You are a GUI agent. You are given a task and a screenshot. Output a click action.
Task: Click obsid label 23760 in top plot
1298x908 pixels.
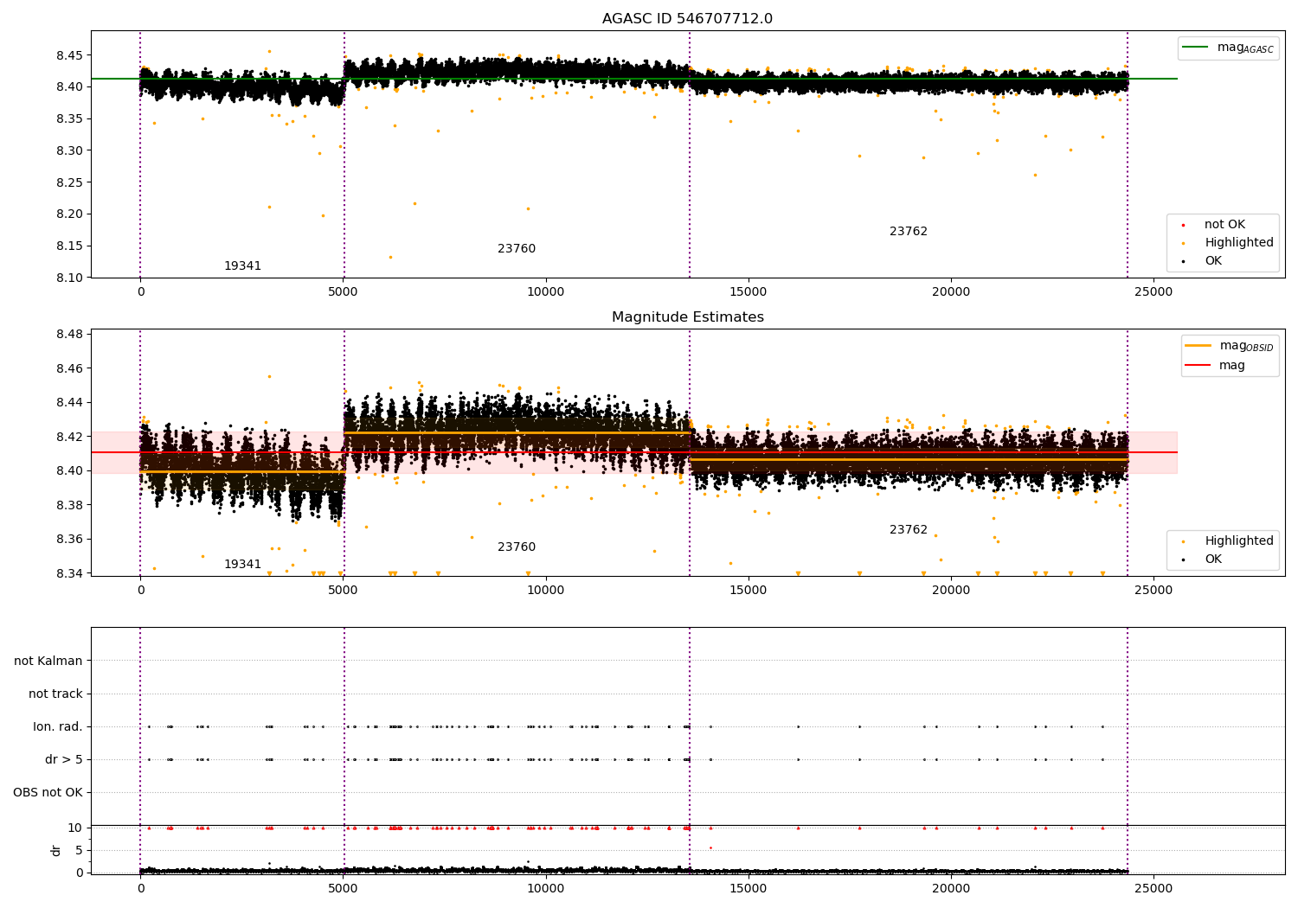pos(517,249)
